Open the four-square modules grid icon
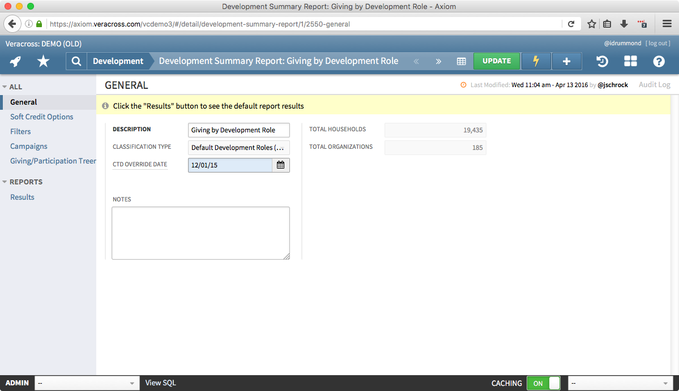This screenshot has height=391, width=679. [x=630, y=61]
